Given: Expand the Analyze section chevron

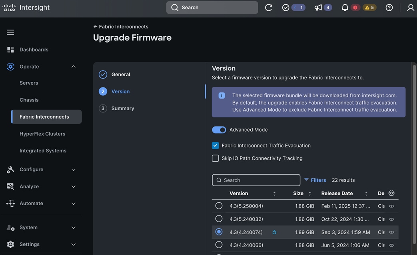Looking at the screenshot, I should 74,187.
